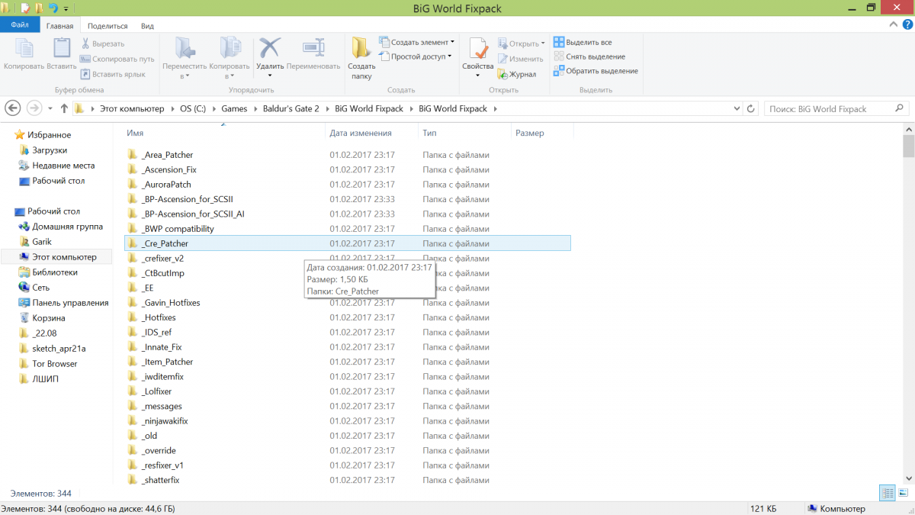
Task: Open the ribbon help question mark
Action: tap(907, 25)
